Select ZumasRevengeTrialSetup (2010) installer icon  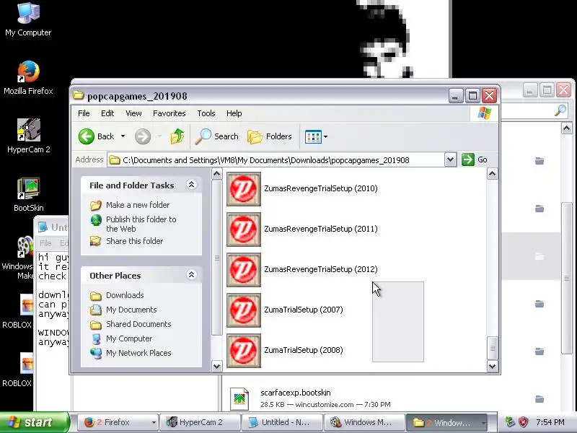[x=244, y=189]
